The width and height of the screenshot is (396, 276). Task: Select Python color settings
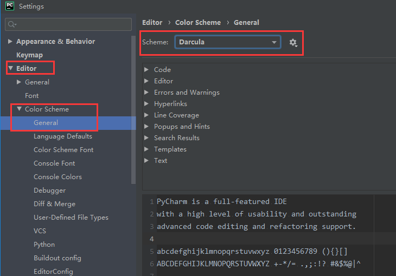point(44,245)
